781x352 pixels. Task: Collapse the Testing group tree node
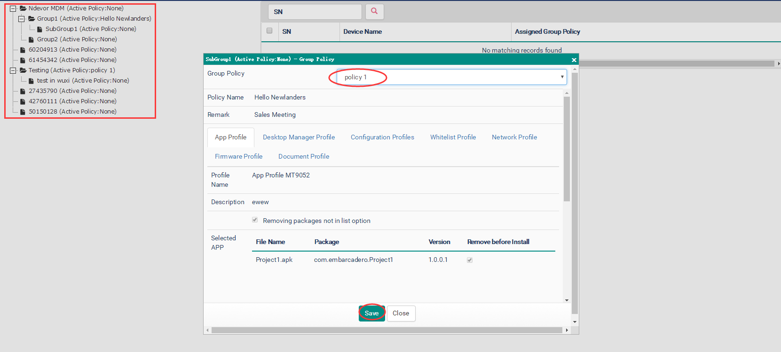click(13, 70)
